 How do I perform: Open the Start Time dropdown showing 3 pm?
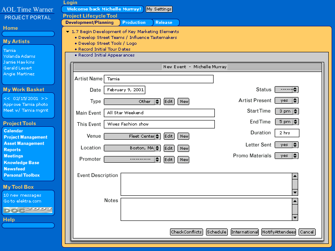[287, 111]
